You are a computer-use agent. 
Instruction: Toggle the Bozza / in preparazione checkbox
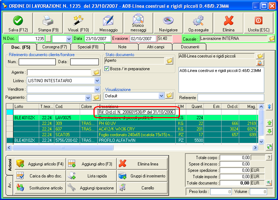[x=107, y=69]
